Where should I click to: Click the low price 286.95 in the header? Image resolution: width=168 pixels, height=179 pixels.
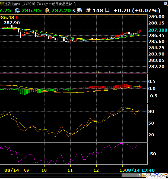click(x=31, y=11)
